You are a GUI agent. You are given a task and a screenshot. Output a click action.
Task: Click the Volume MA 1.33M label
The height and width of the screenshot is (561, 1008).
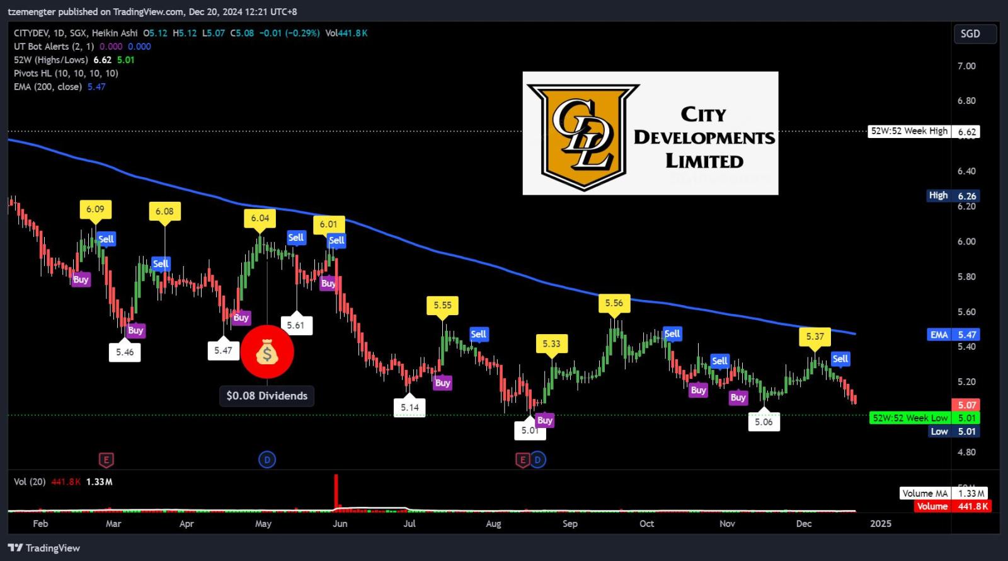point(944,494)
